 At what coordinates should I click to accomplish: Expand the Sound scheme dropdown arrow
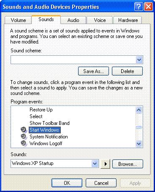tap(139, 60)
